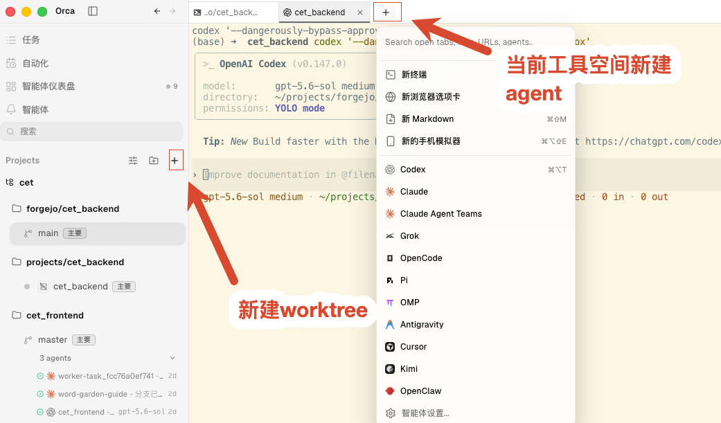Screen dimensions: 721x423
Task: Launch the Cursor agent
Action: pos(476,347)
